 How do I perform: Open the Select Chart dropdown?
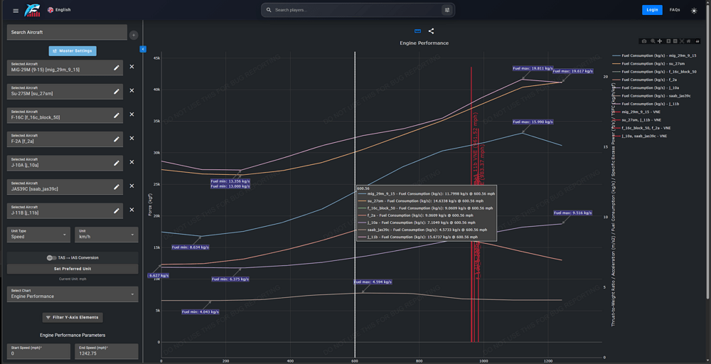[x=72, y=294]
